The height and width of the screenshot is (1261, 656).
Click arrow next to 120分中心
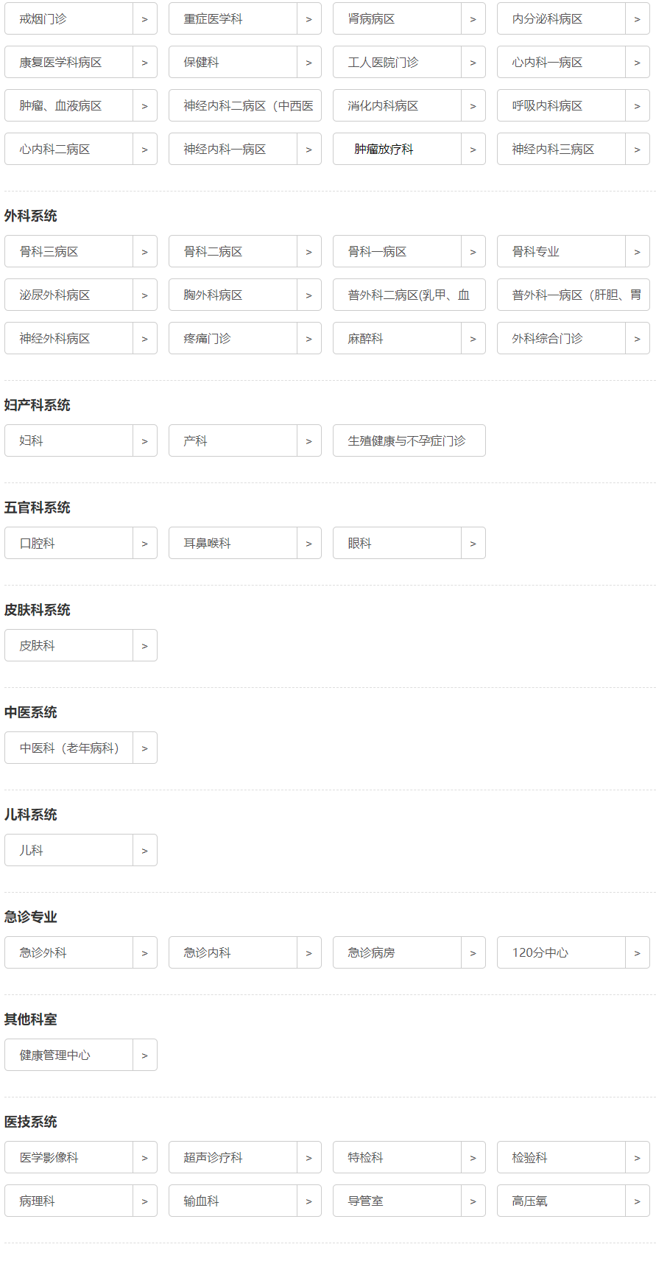click(x=637, y=953)
